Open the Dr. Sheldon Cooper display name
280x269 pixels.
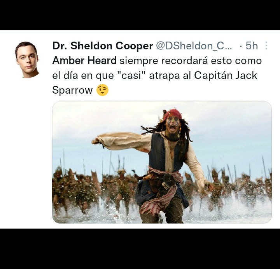(103, 46)
